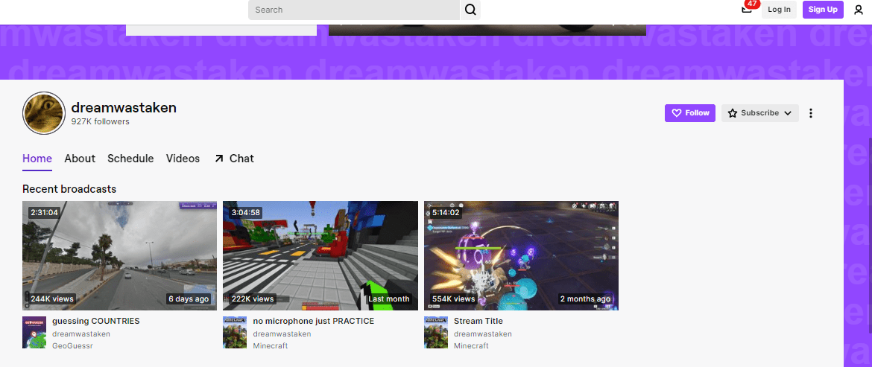
Task: Open the Chat pop-out tab
Action: click(x=233, y=159)
